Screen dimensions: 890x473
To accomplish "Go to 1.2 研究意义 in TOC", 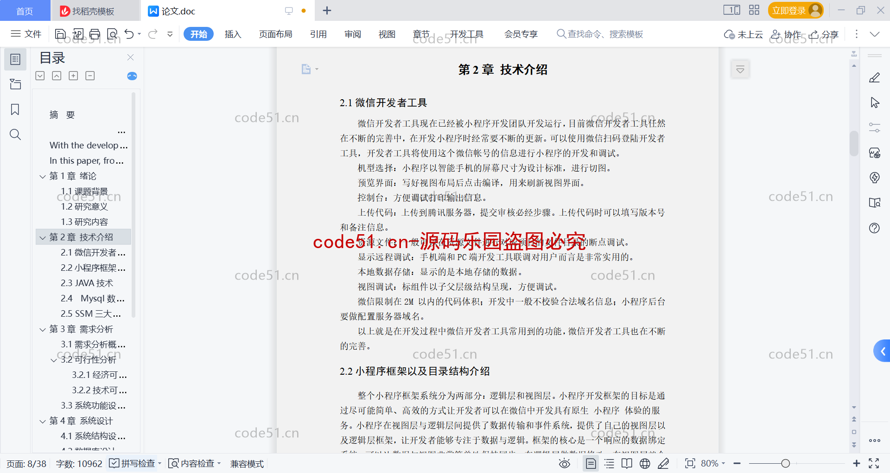I will (84, 207).
